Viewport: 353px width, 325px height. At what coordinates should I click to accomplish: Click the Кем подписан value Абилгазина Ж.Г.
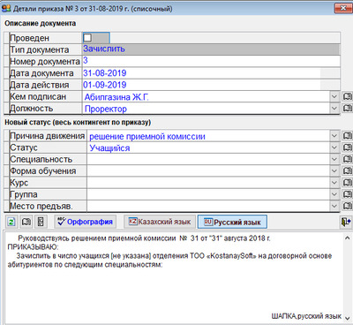(116, 97)
